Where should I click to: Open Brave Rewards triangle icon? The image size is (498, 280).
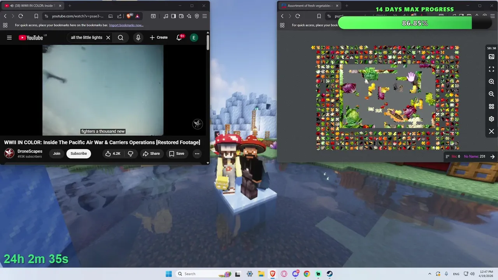[x=137, y=16]
